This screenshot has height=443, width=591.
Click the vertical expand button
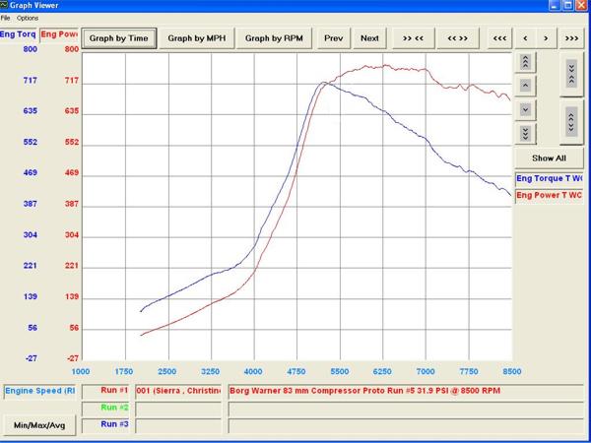[x=571, y=121]
